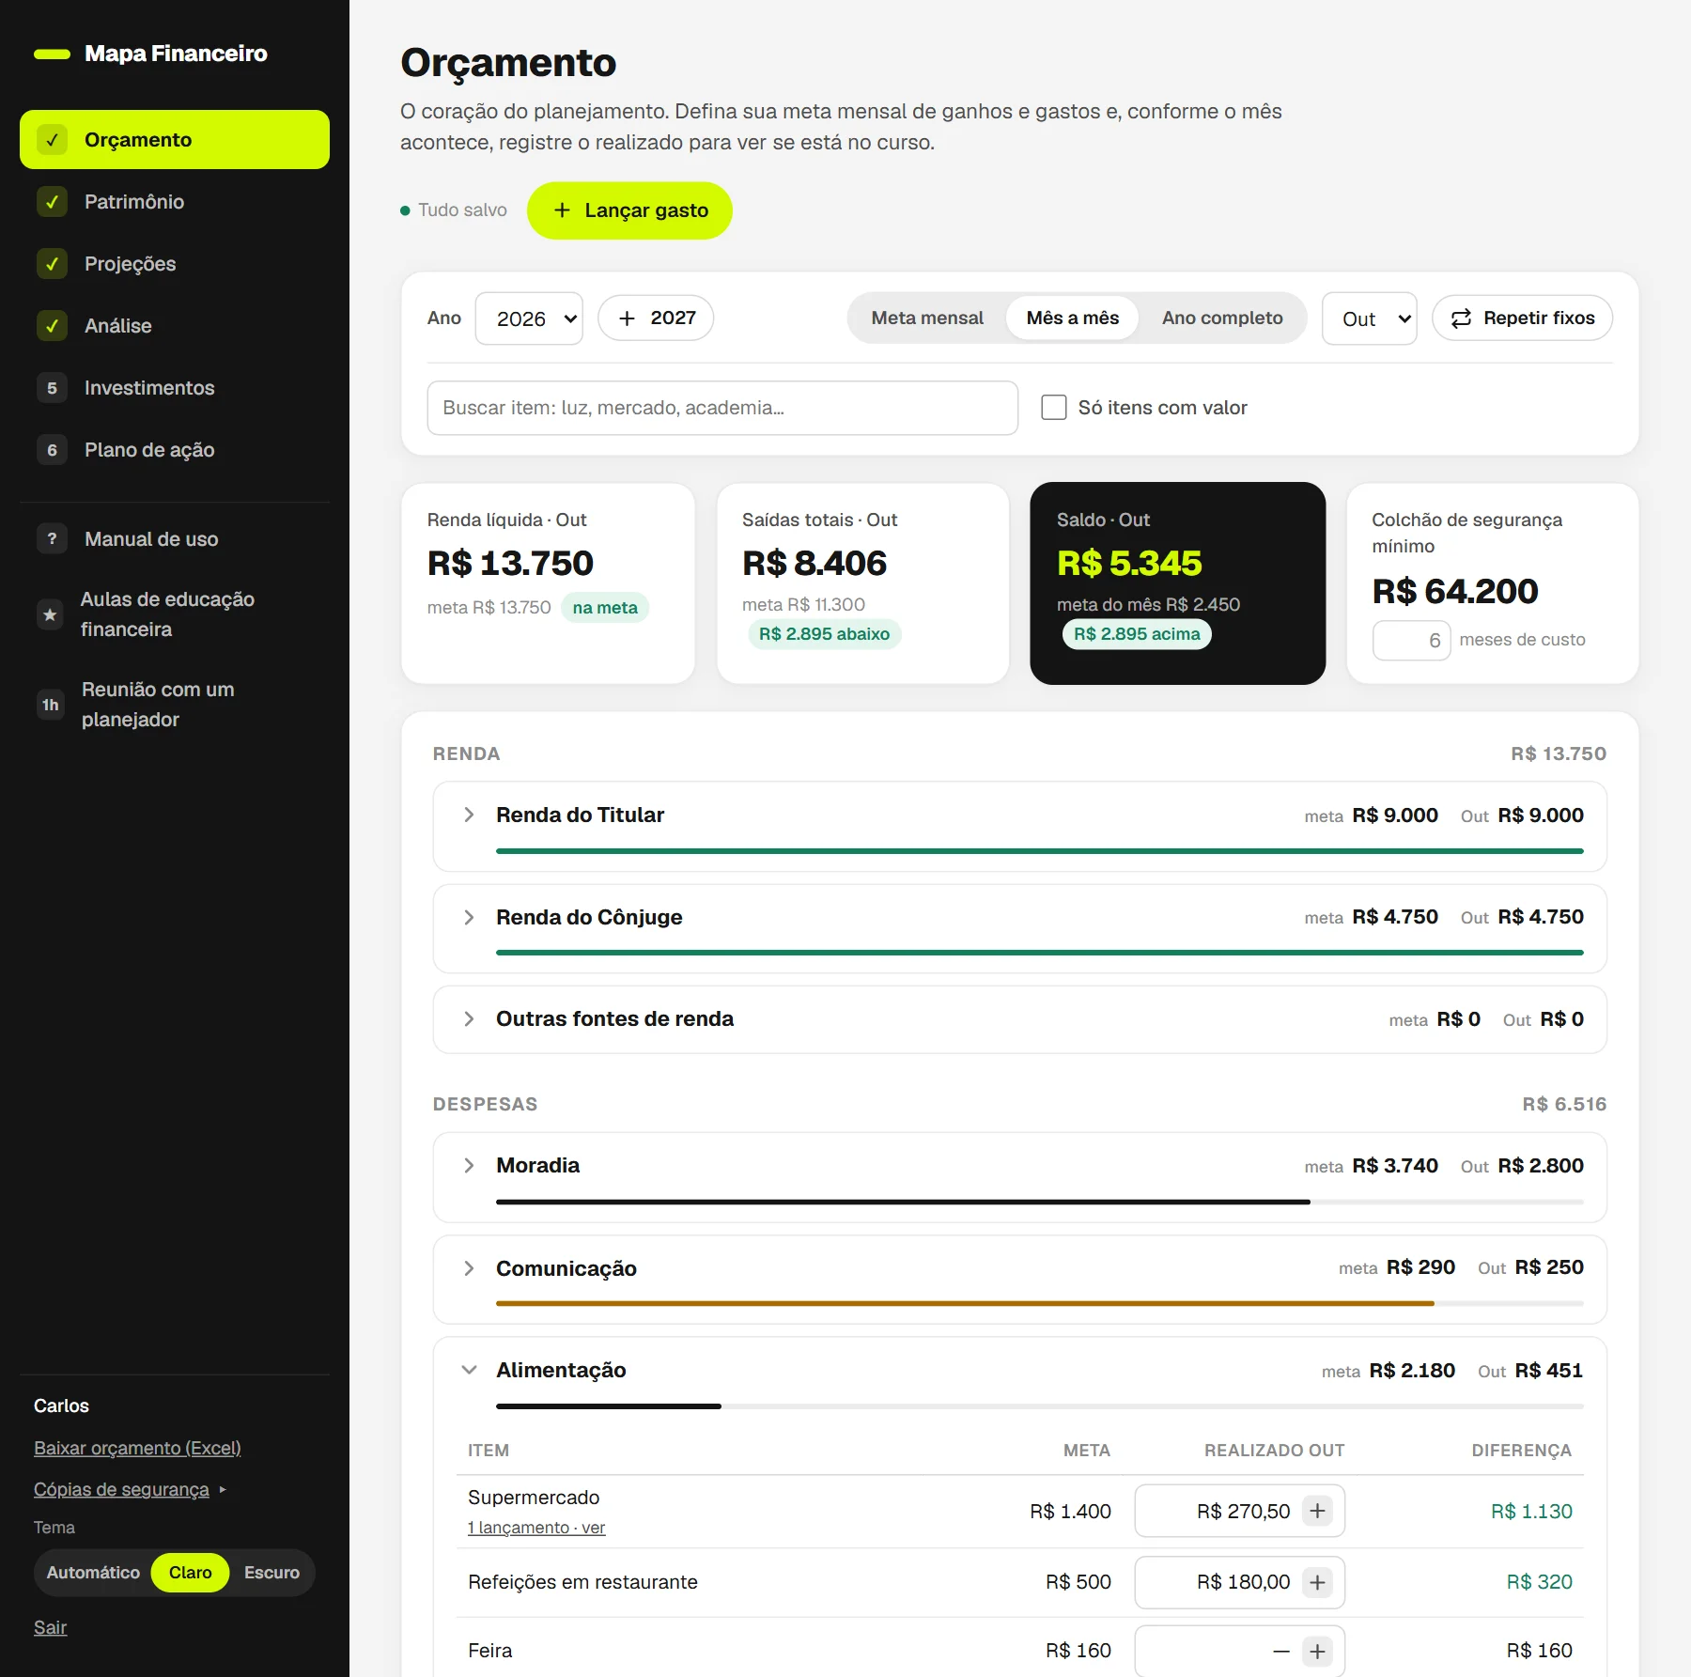The image size is (1691, 1677).
Task: Click the plus icon in Refeições em restaurante row
Action: coord(1317,1582)
